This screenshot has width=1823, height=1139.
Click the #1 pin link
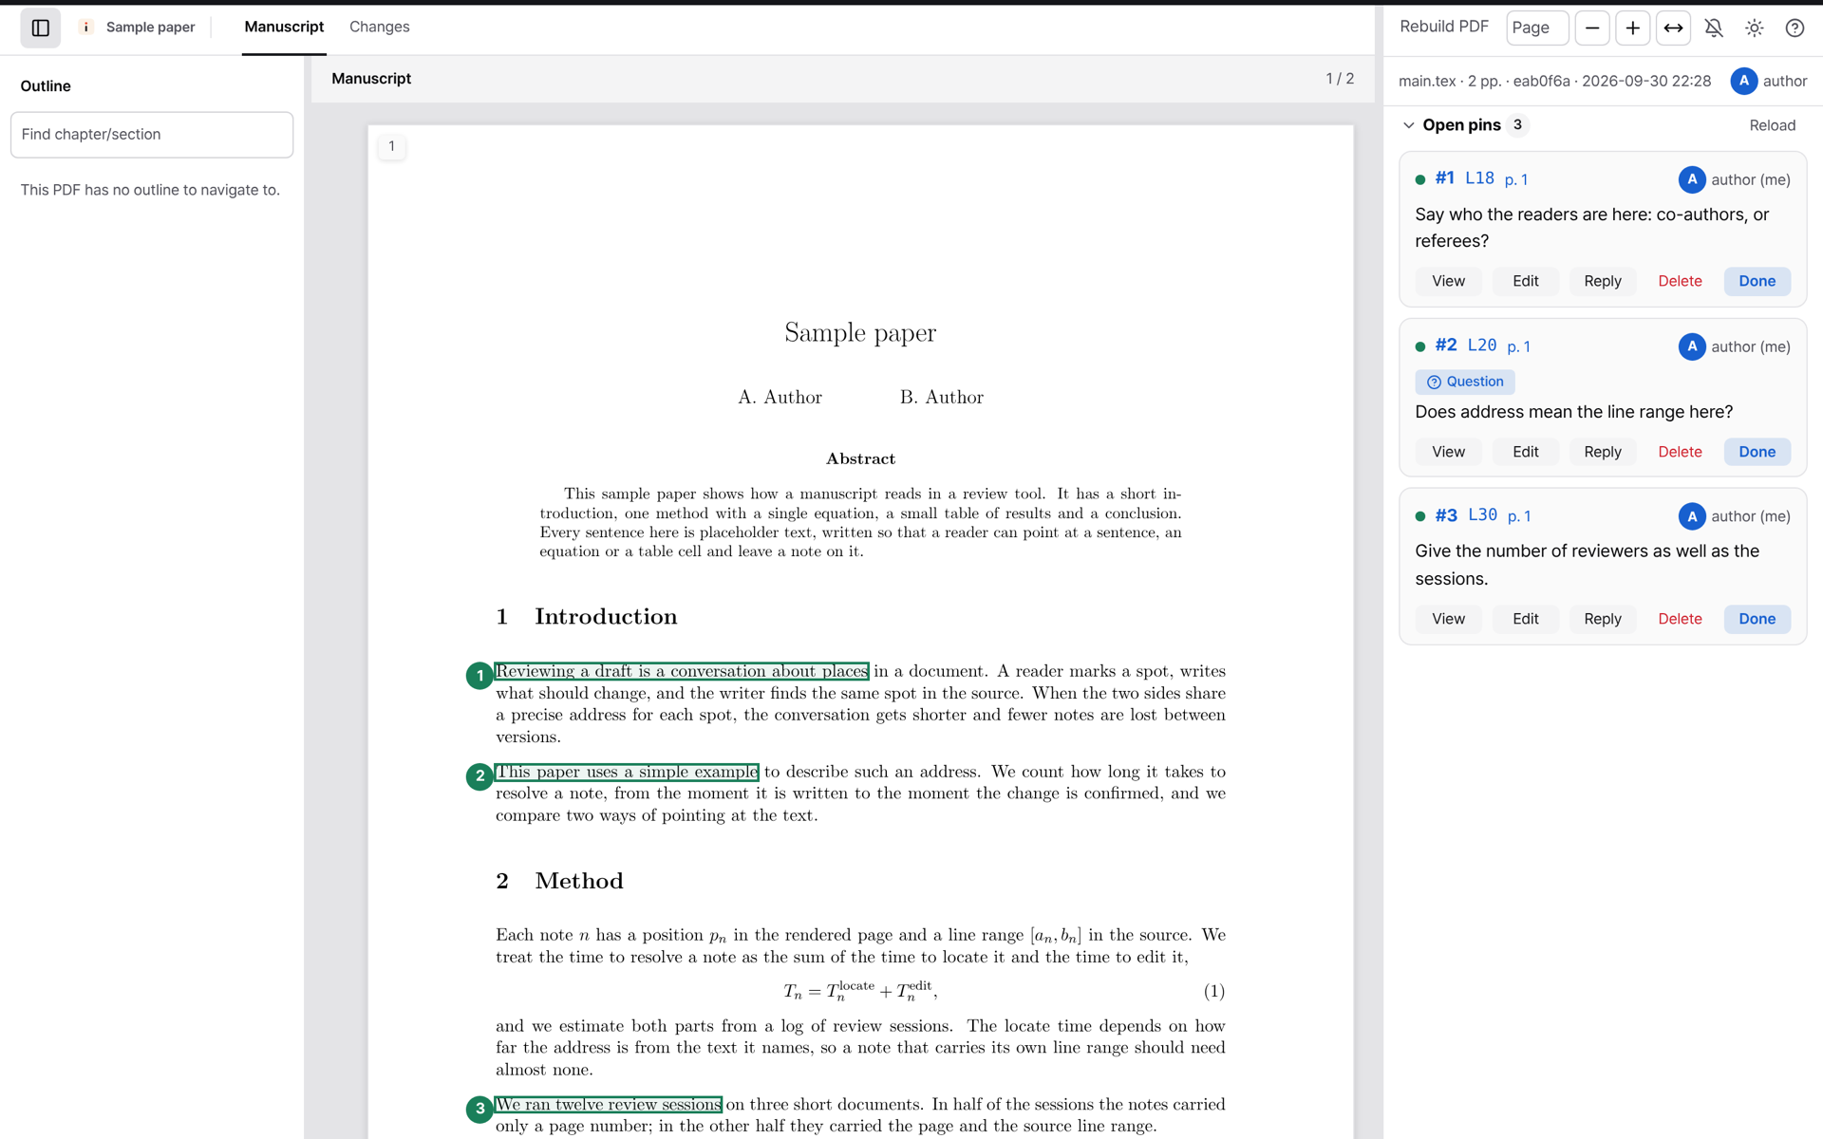(x=1444, y=178)
